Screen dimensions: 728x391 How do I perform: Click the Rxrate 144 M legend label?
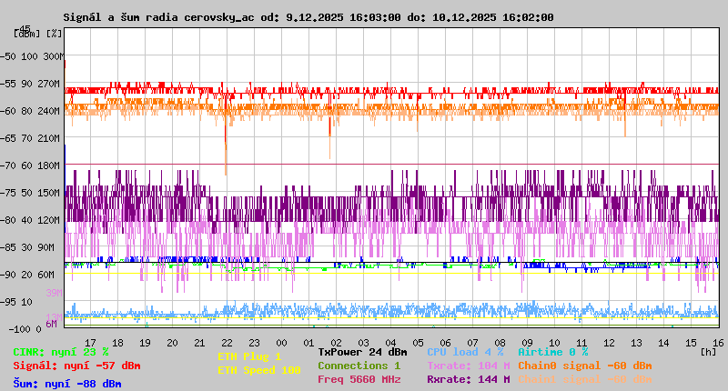click(468, 379)
